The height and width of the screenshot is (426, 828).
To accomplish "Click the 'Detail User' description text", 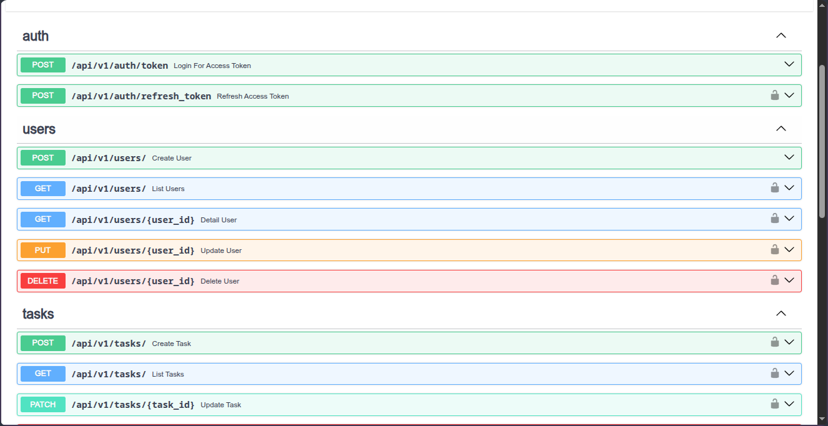I will [x=219, y=220].
